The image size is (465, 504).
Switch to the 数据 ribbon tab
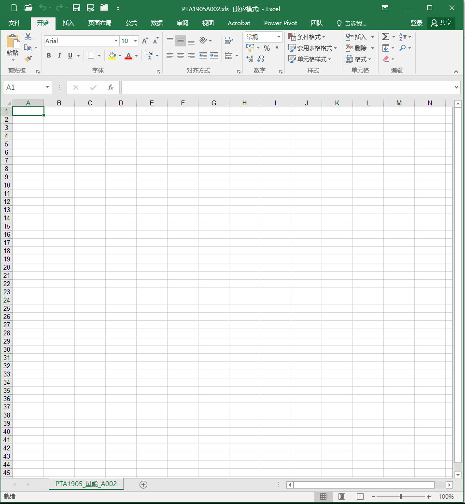(x=156, y=23)
